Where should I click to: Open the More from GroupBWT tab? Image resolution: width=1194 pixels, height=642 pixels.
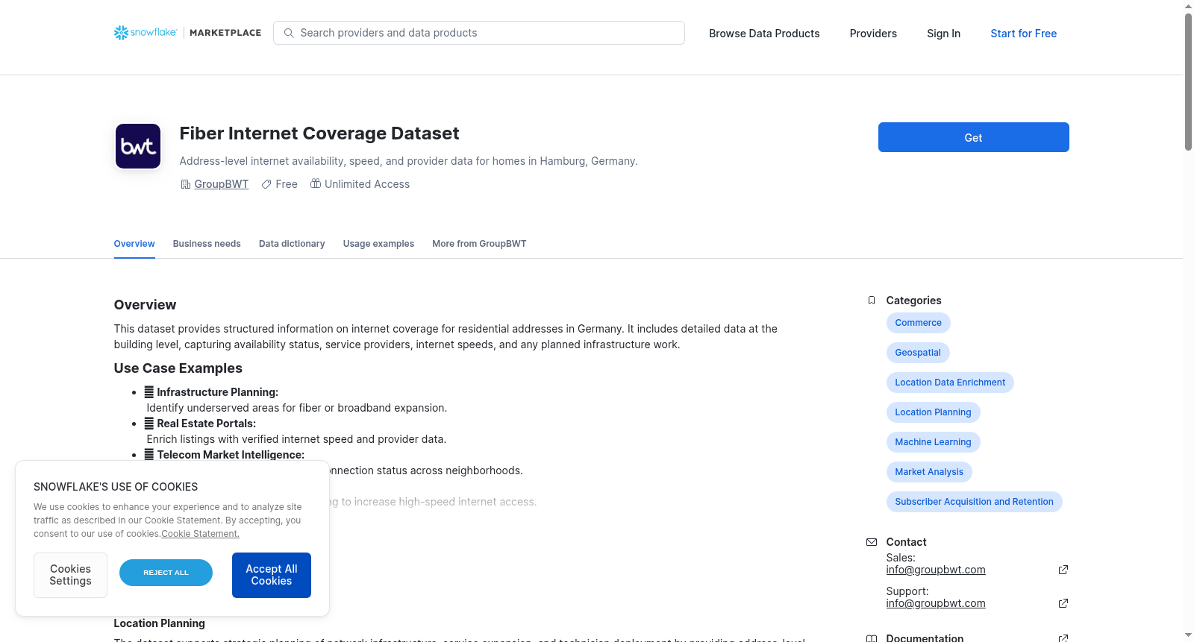pos(479,244)
